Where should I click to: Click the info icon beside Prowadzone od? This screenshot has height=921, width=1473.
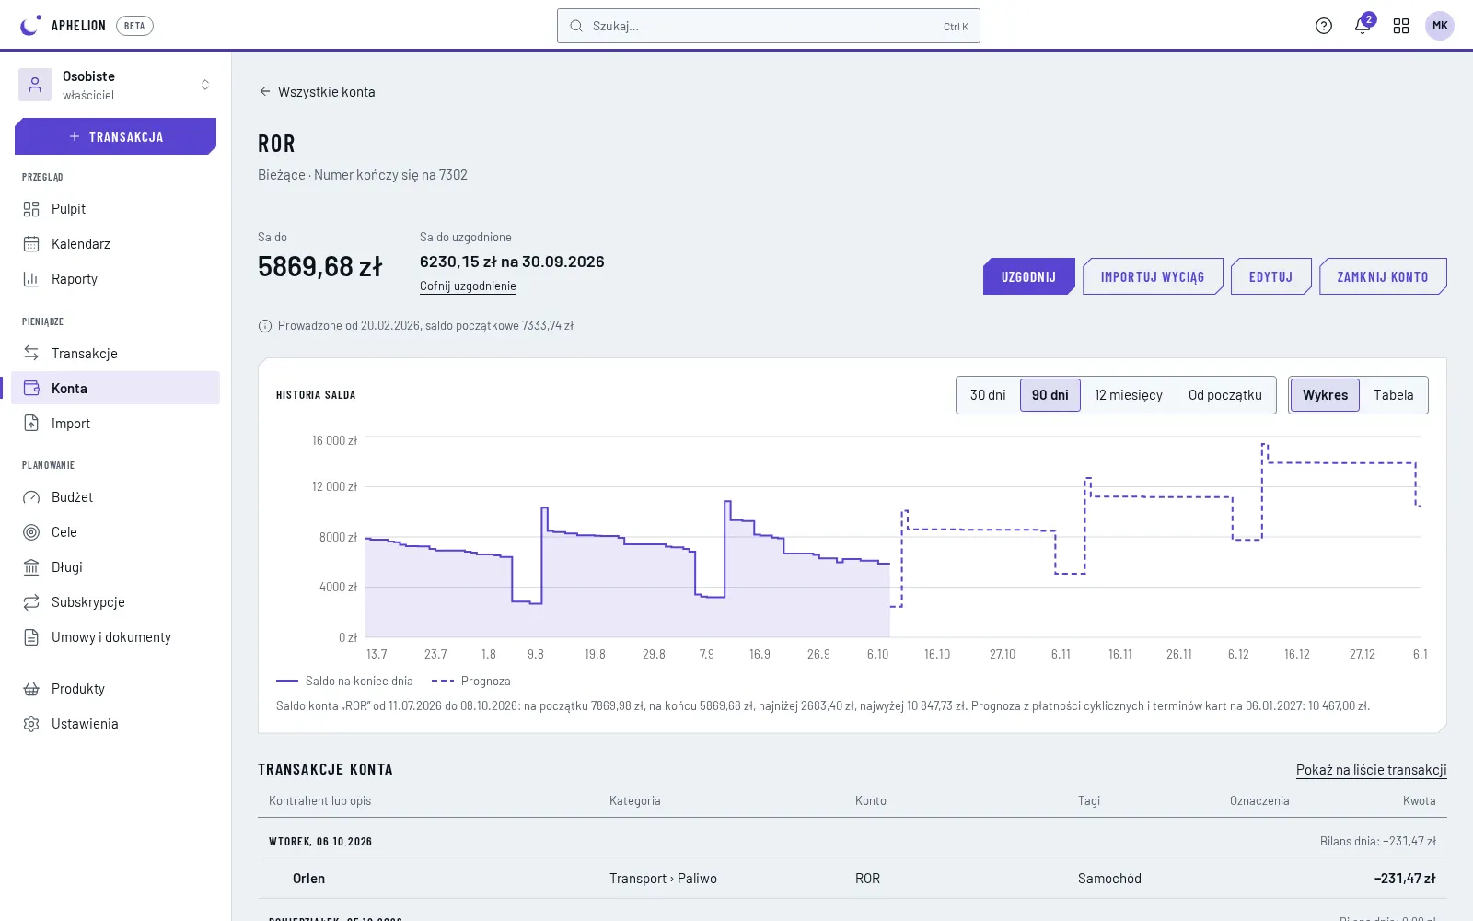[x=265, y=326]
